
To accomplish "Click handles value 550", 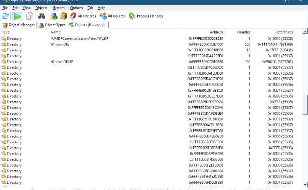I will pyautogui.click(x=247, y=44).
